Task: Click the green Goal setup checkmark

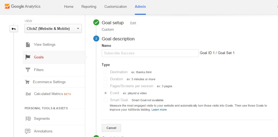Action: coord(96,23)
